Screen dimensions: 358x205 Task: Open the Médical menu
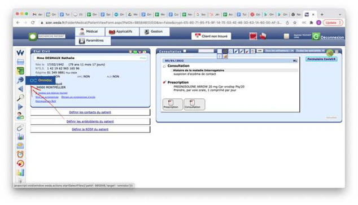[x=90, y=32]
